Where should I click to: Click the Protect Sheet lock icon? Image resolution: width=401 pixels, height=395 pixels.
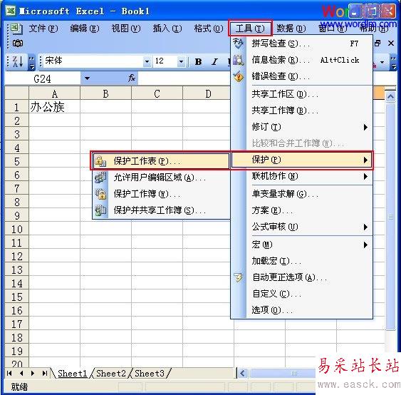(x=100, y=161)
